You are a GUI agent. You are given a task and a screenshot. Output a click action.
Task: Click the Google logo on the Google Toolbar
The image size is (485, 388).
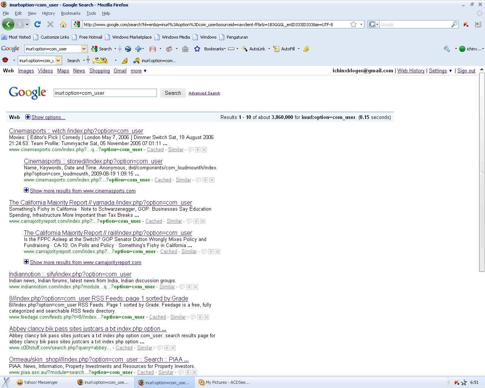pos(10,49)
